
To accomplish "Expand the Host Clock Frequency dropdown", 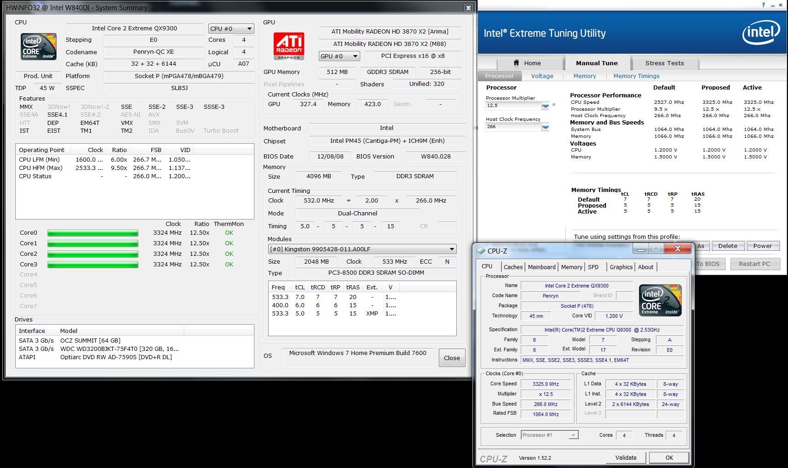I will 545,127.
